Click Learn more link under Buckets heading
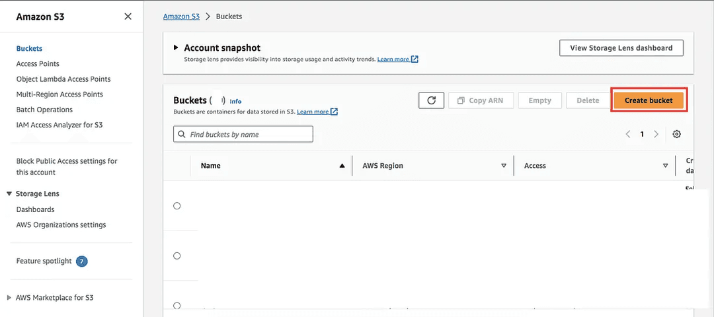The width and height of the screenshot is (714, 317). (x=317, y=112)
